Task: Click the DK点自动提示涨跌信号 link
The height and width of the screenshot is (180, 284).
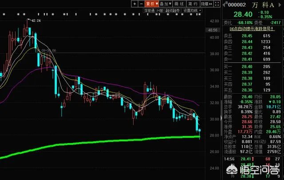Action: pyautogui.click(x=251, y=28)
